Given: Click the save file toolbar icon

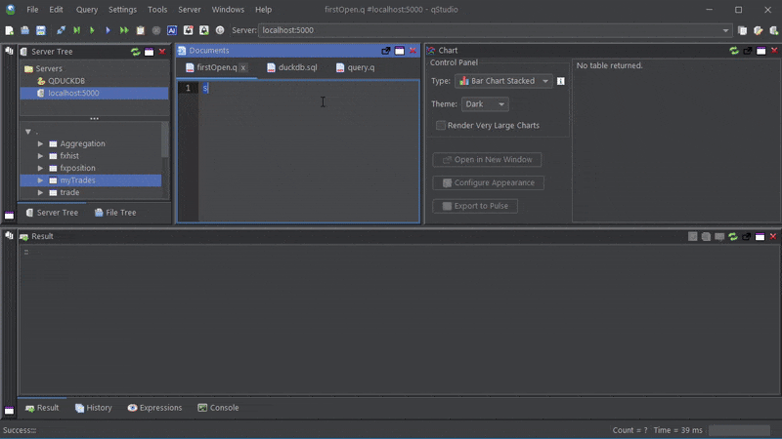Looking at the screenshot, I should 40,30.
